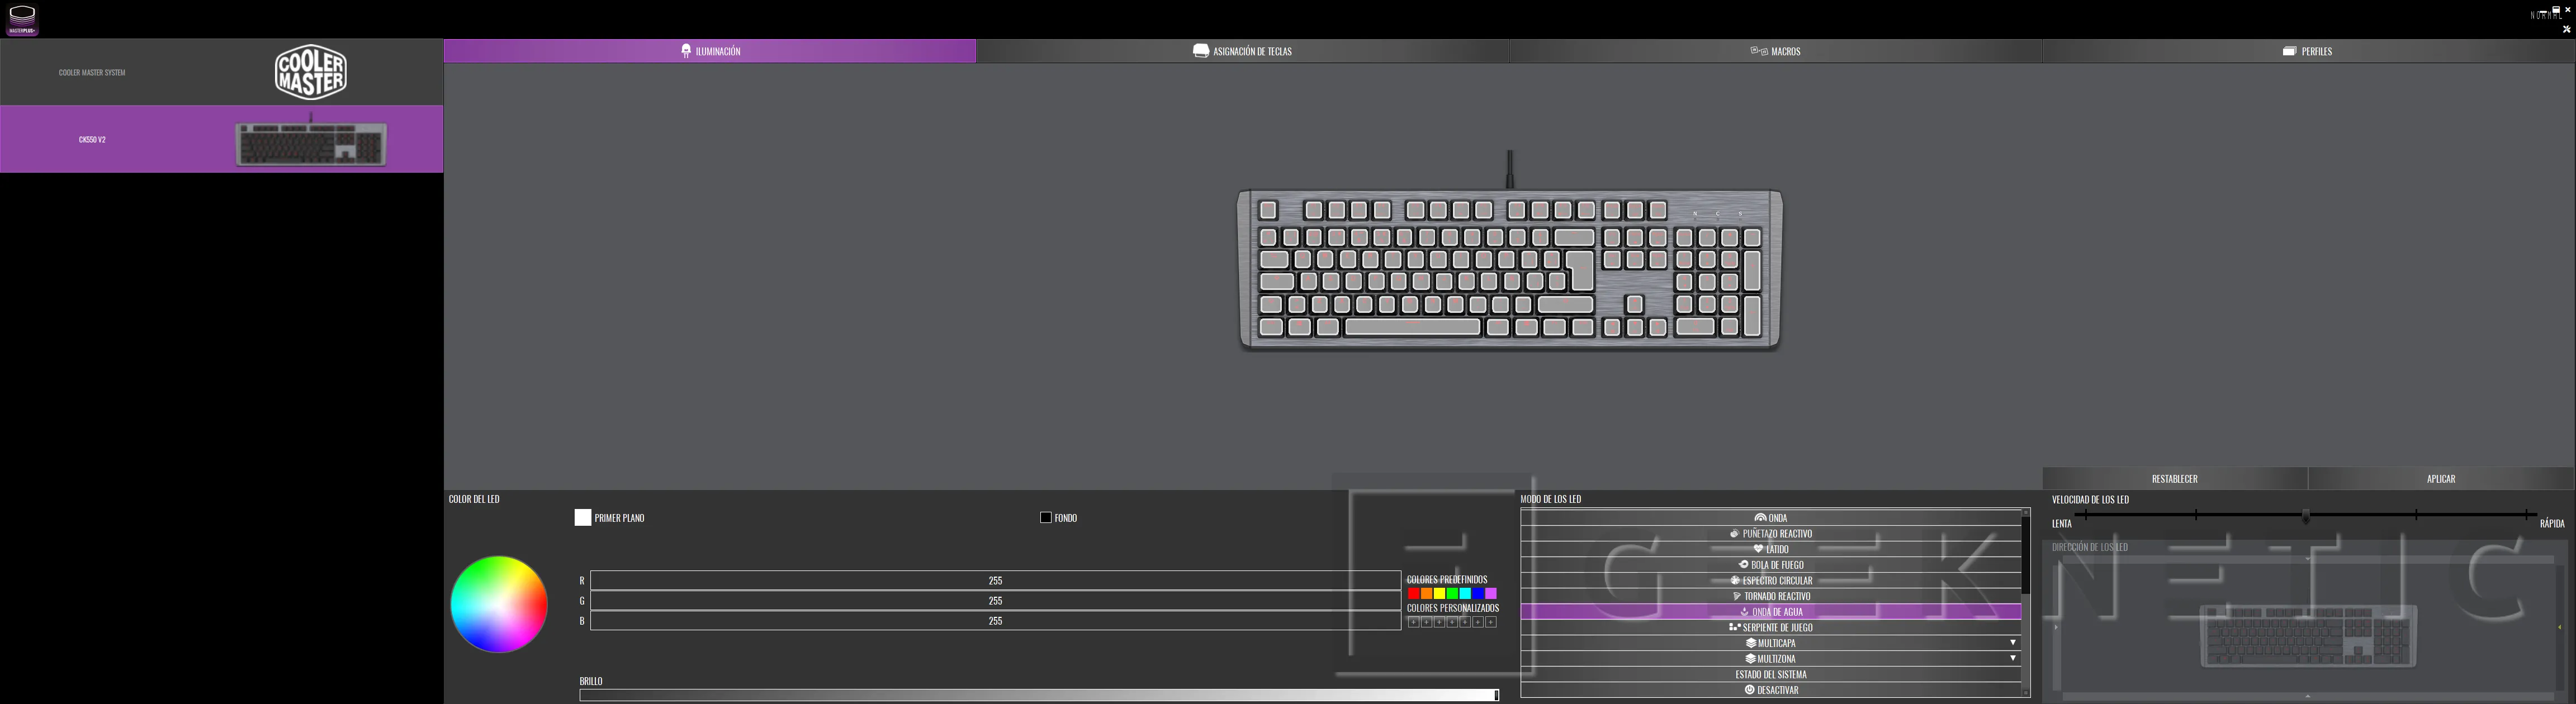Screen dimensions: 2576x704
Task: Open the Perfiles tab
Action: pyautogui.click(x=2308, y=51)
